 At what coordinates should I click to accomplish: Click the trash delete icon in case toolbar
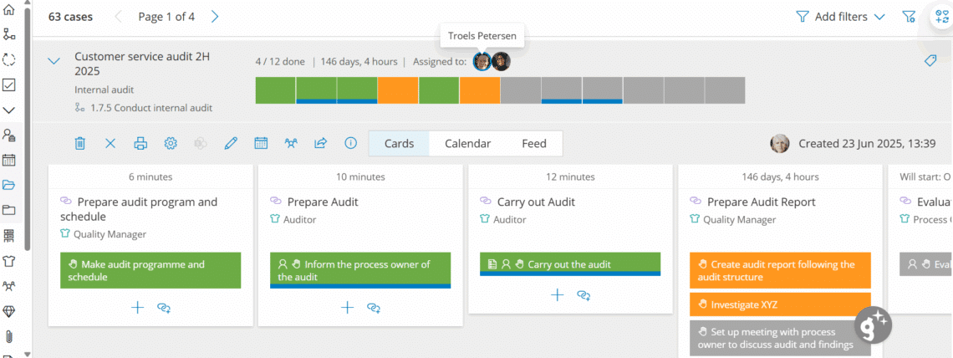pyautogui.click(x=80, y=143)
